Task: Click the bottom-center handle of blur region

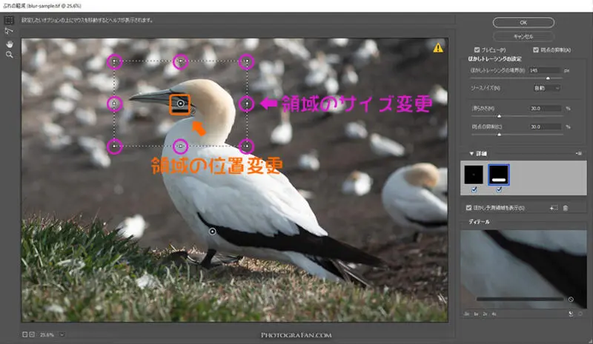Action: (180, 146)
